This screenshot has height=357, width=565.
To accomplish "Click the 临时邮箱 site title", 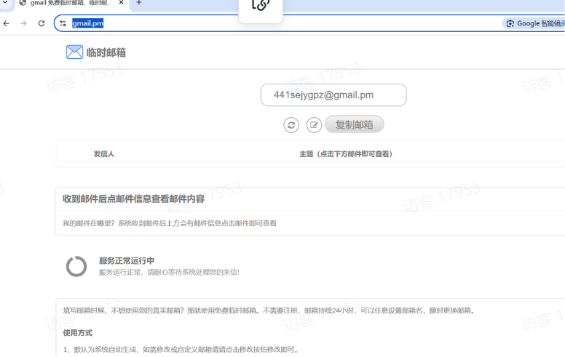I will (x=106, y=52).
